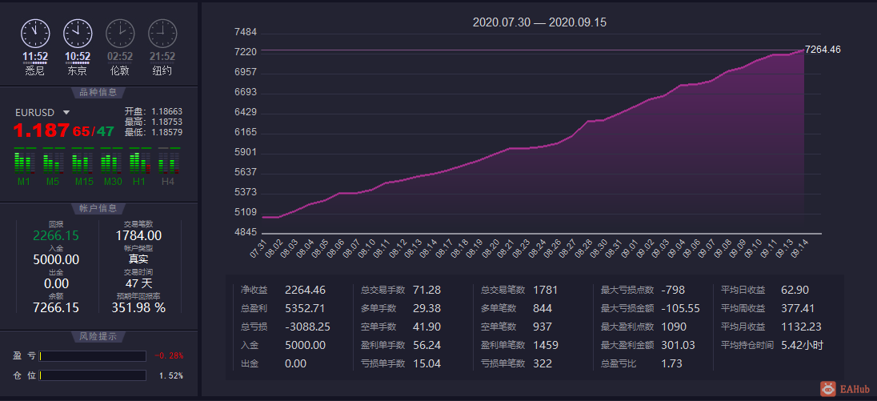Click the 07.31 date label on axis
The width and height of the screenshot is (877, 401).
[x=257, y=247]
